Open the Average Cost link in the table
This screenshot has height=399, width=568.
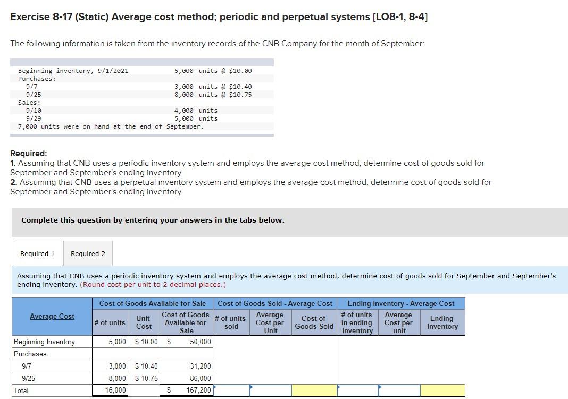tap(51, 316)
